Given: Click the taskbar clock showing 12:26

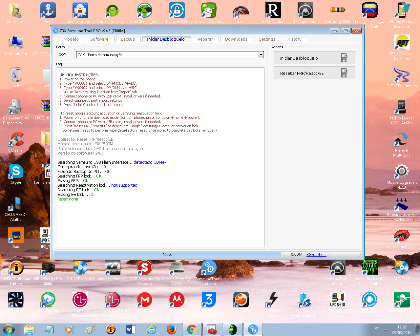Looking at the screenshot, I should pyautogui.click(x=402, y=330).
